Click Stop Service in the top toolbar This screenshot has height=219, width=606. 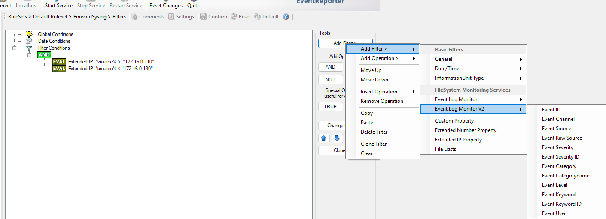coord(91,6)
